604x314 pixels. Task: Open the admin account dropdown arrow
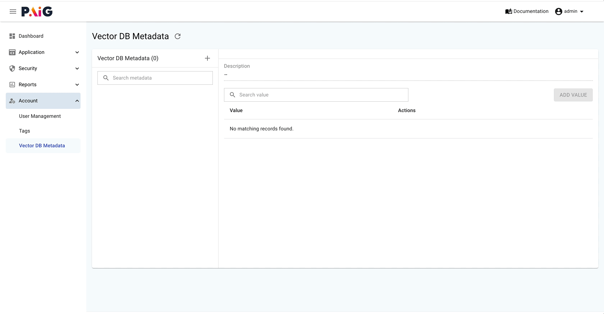click(x=582, y=11)
